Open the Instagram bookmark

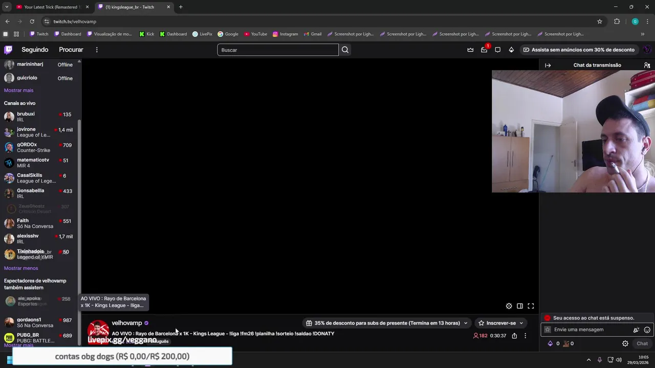coord(285,34)
